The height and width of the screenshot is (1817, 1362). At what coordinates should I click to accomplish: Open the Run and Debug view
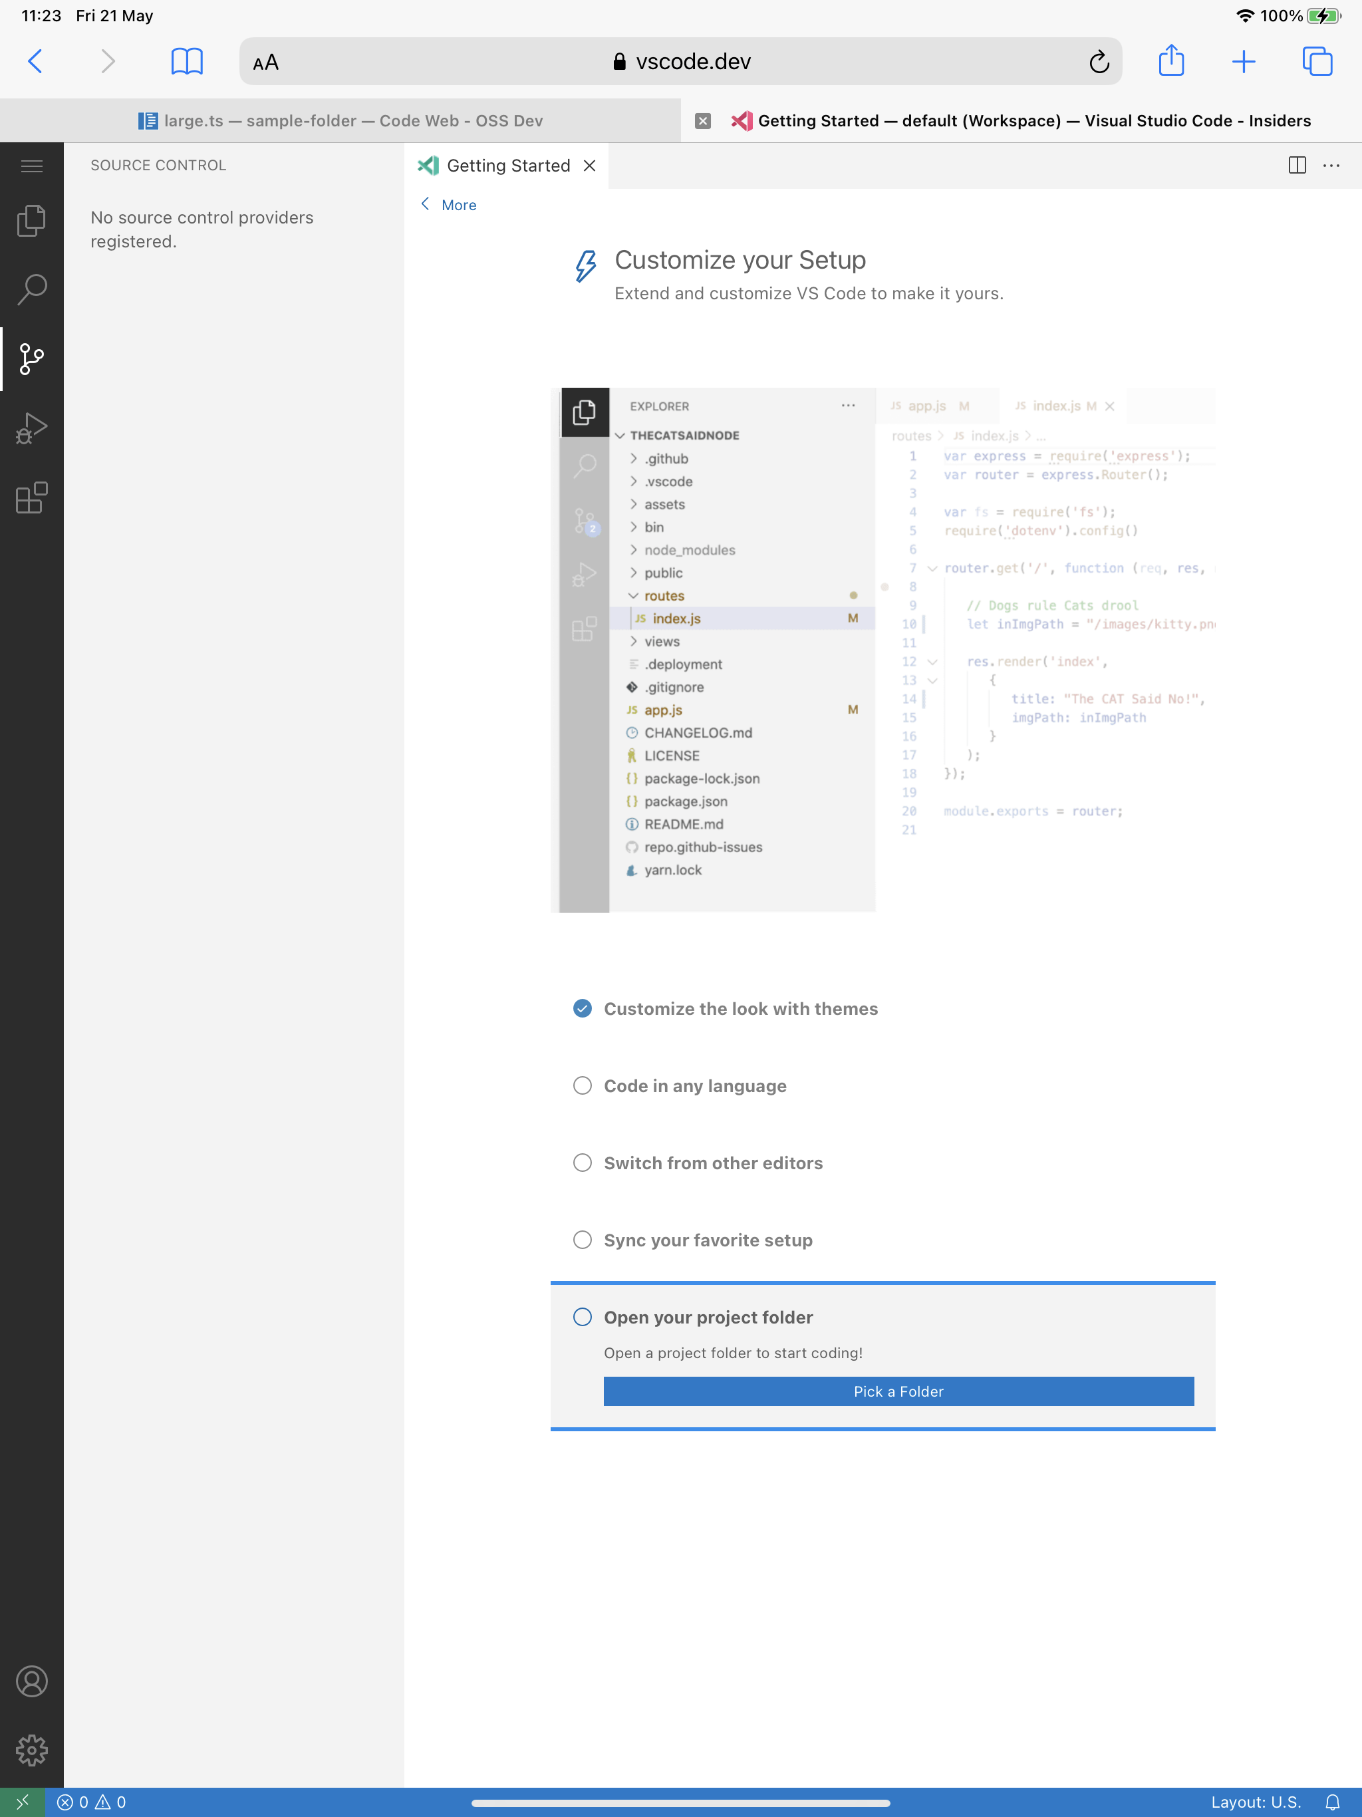[31, 428]
